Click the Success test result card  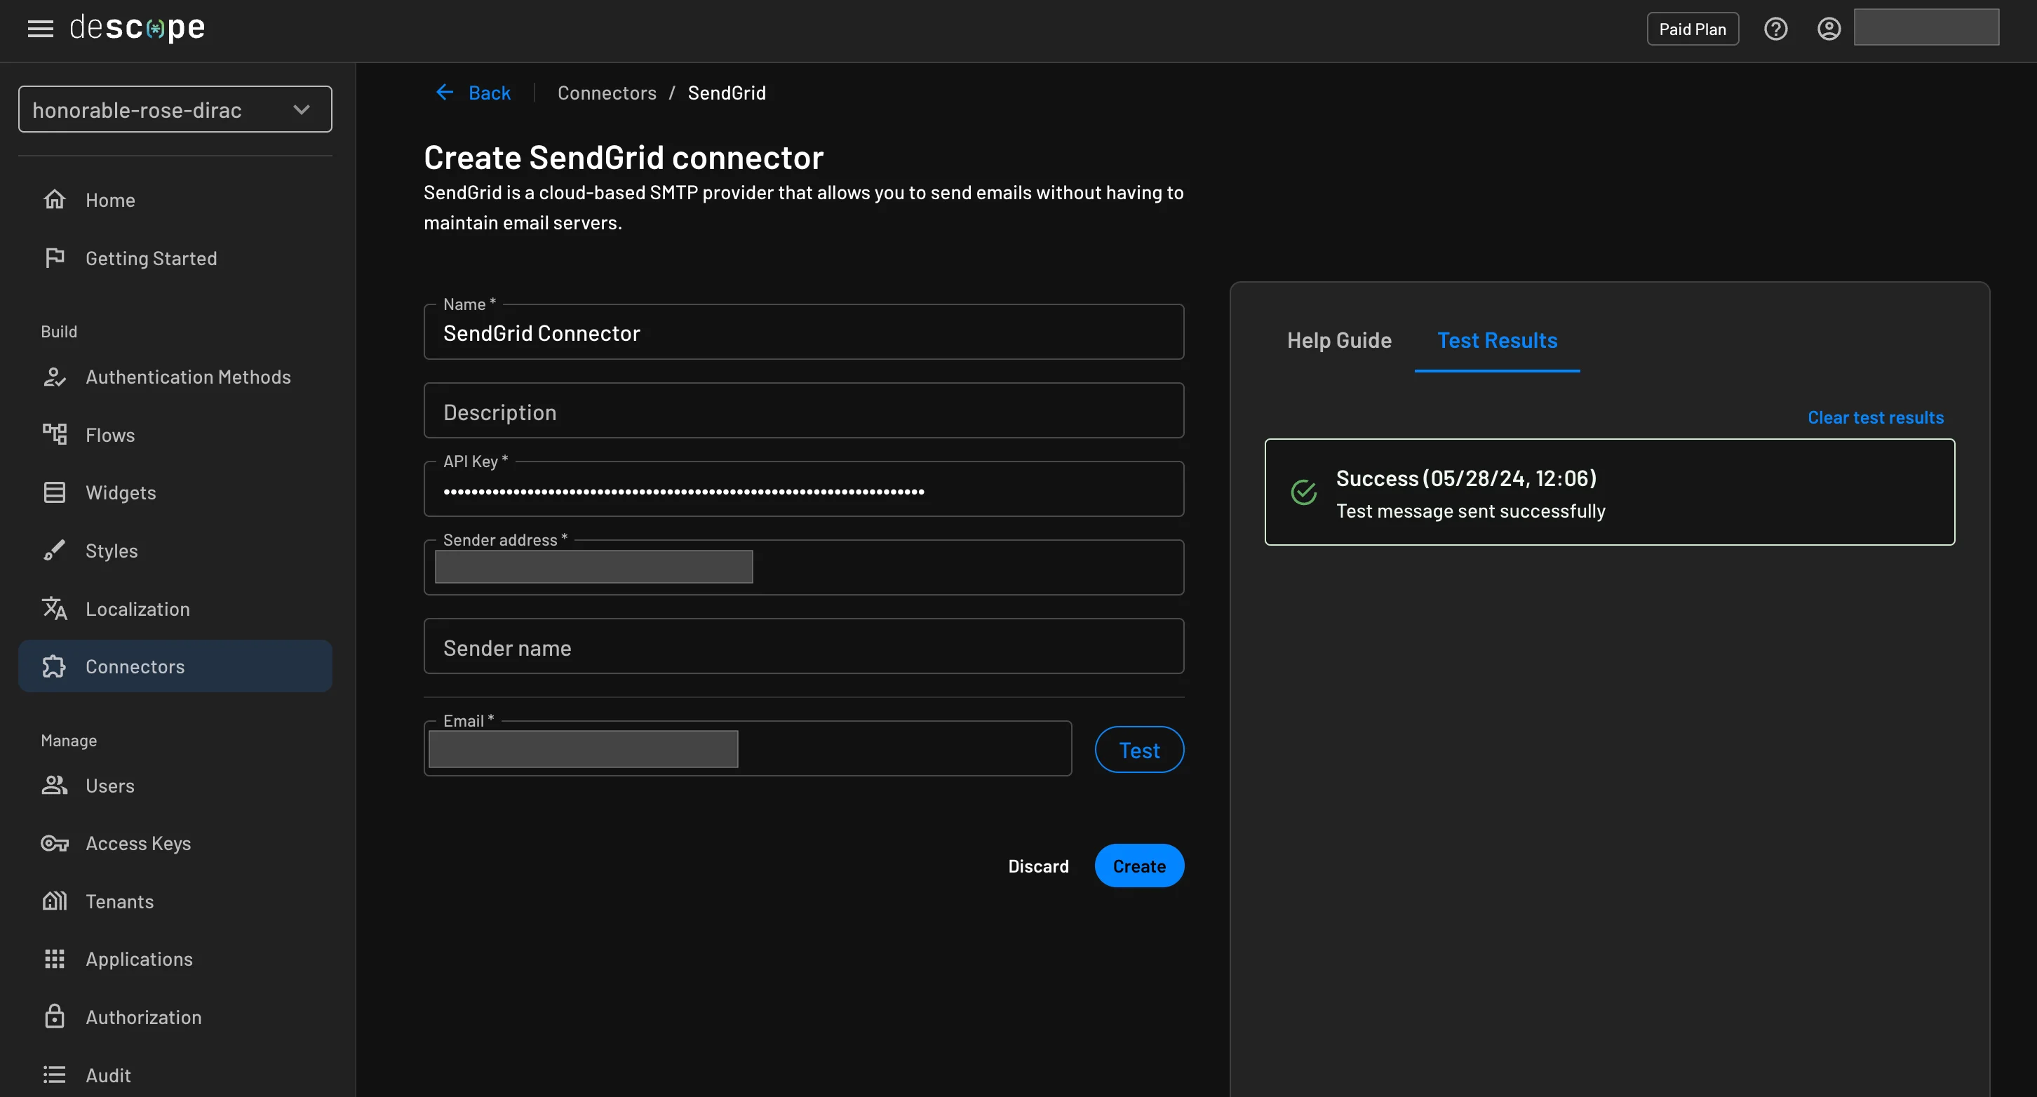1609,492
